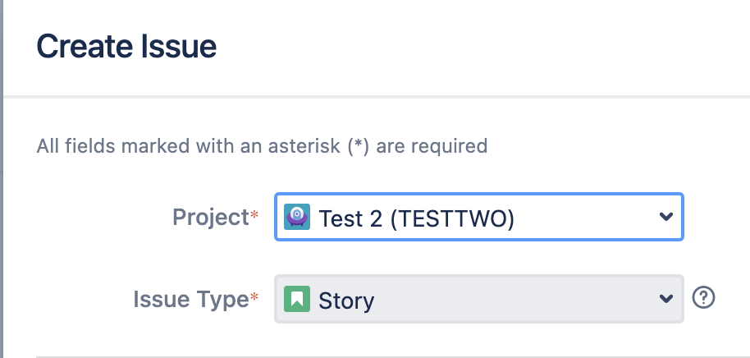Expand the Issue Type dropdown arrow
Image resolution: width=750 pixels, height=358 pixels.
point(665,299)
